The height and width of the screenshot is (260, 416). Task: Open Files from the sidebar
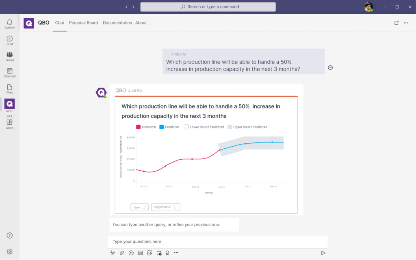[x=9, y=89]
